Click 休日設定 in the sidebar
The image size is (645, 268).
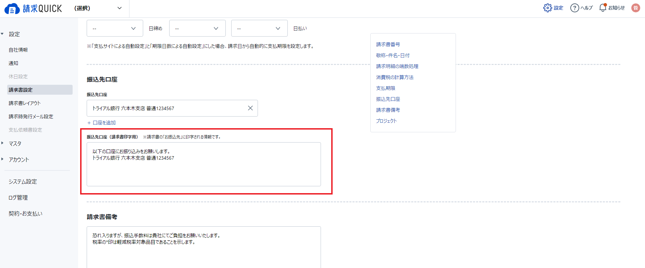(x=18, y=77)
